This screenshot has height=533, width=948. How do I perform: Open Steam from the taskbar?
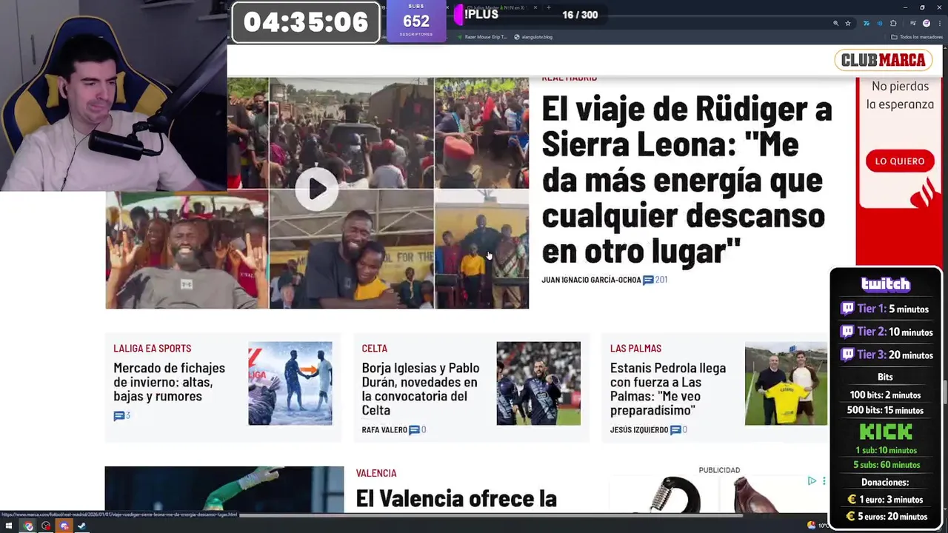tap(81, 526)
